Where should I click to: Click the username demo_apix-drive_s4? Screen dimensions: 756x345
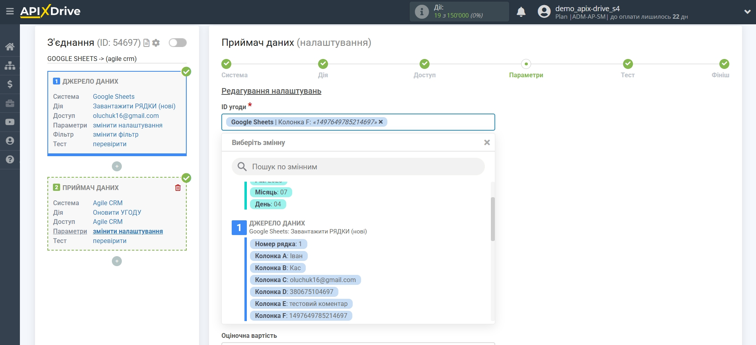click(587, 8)
